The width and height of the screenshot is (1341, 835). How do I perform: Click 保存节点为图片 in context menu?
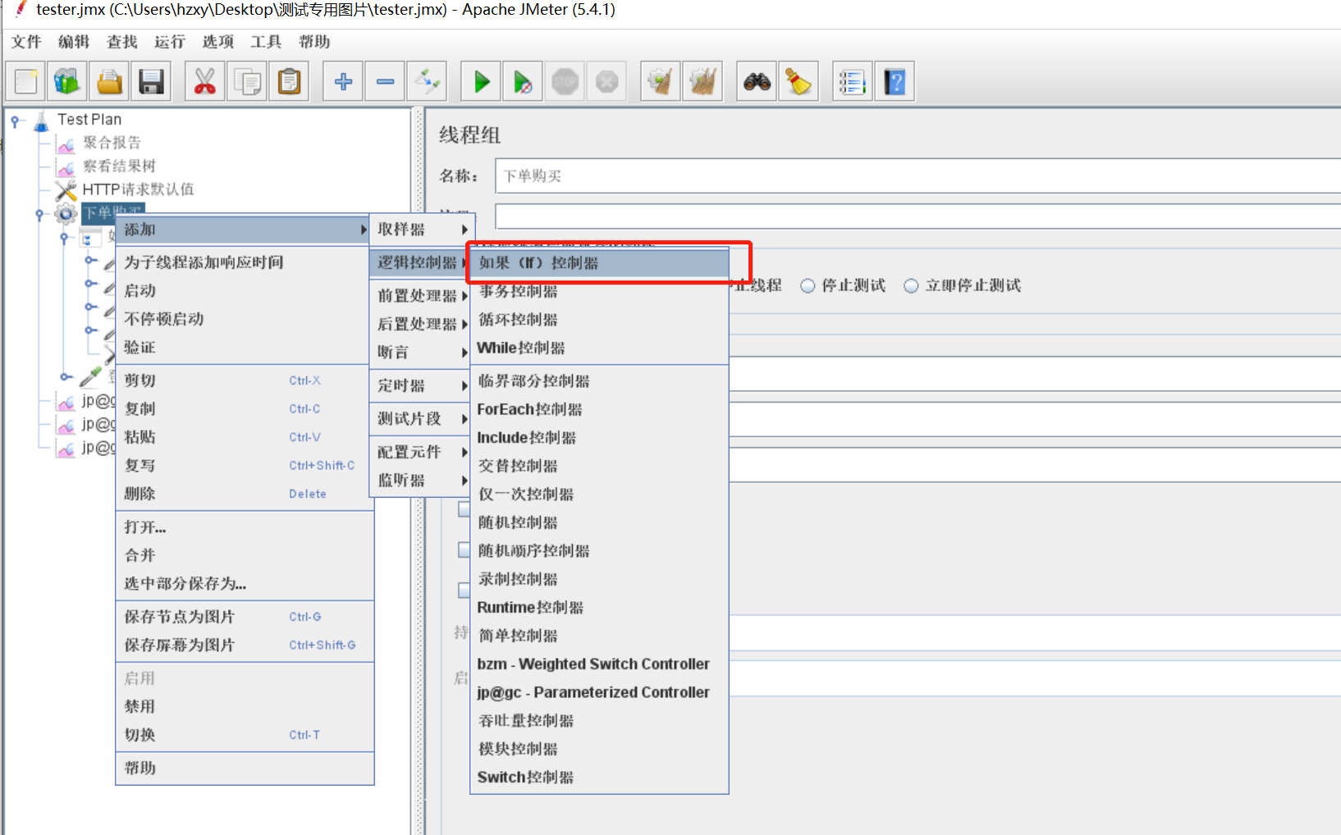pyautogui.click(x=245, y=617)
